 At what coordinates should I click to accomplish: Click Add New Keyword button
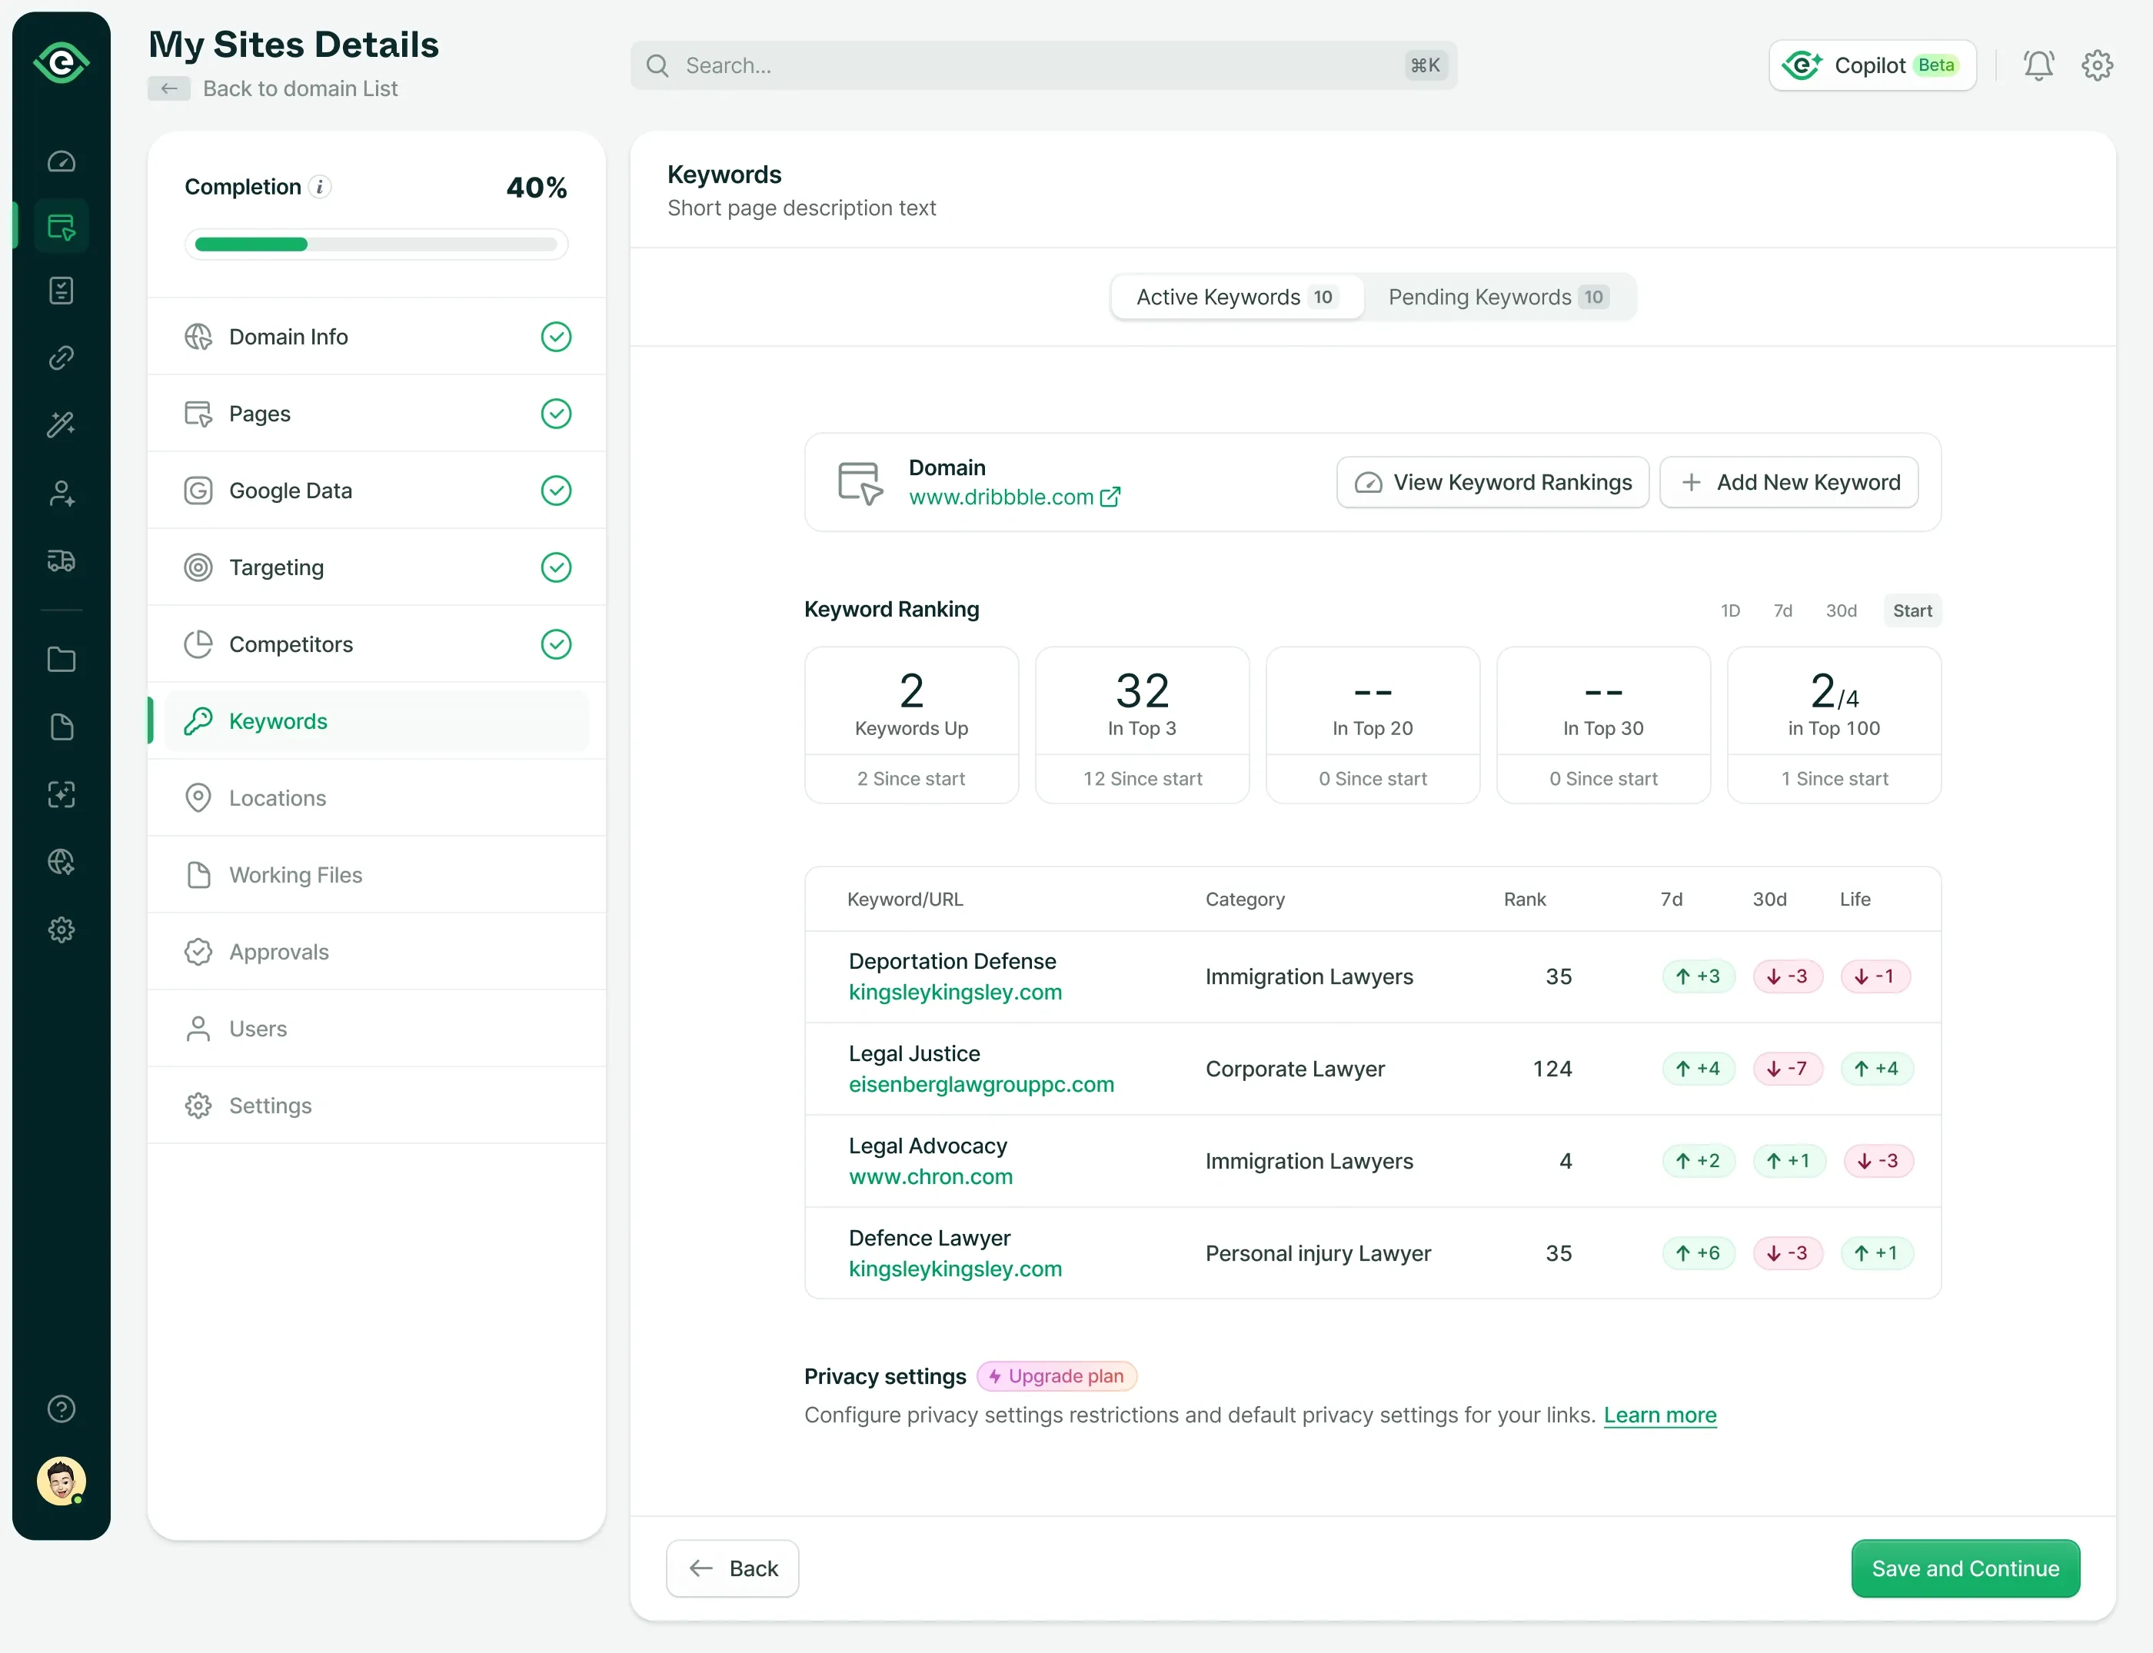coord(1788,482)
